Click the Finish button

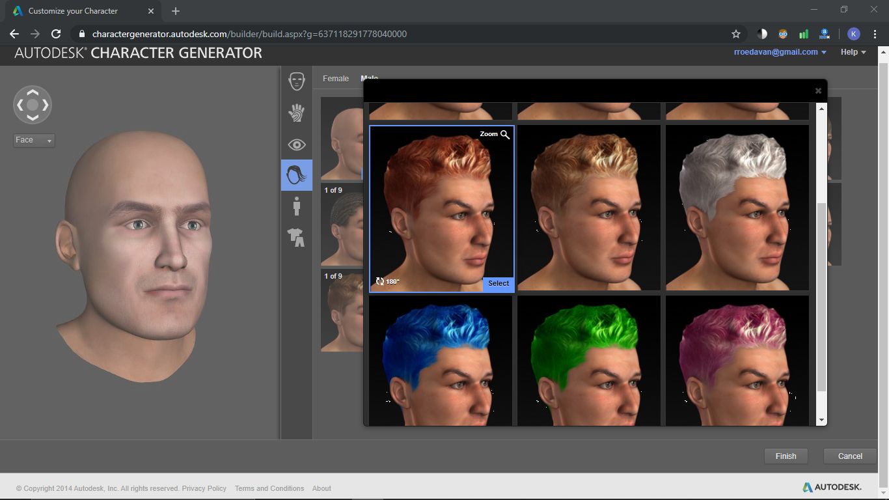[x=786, y=456]
